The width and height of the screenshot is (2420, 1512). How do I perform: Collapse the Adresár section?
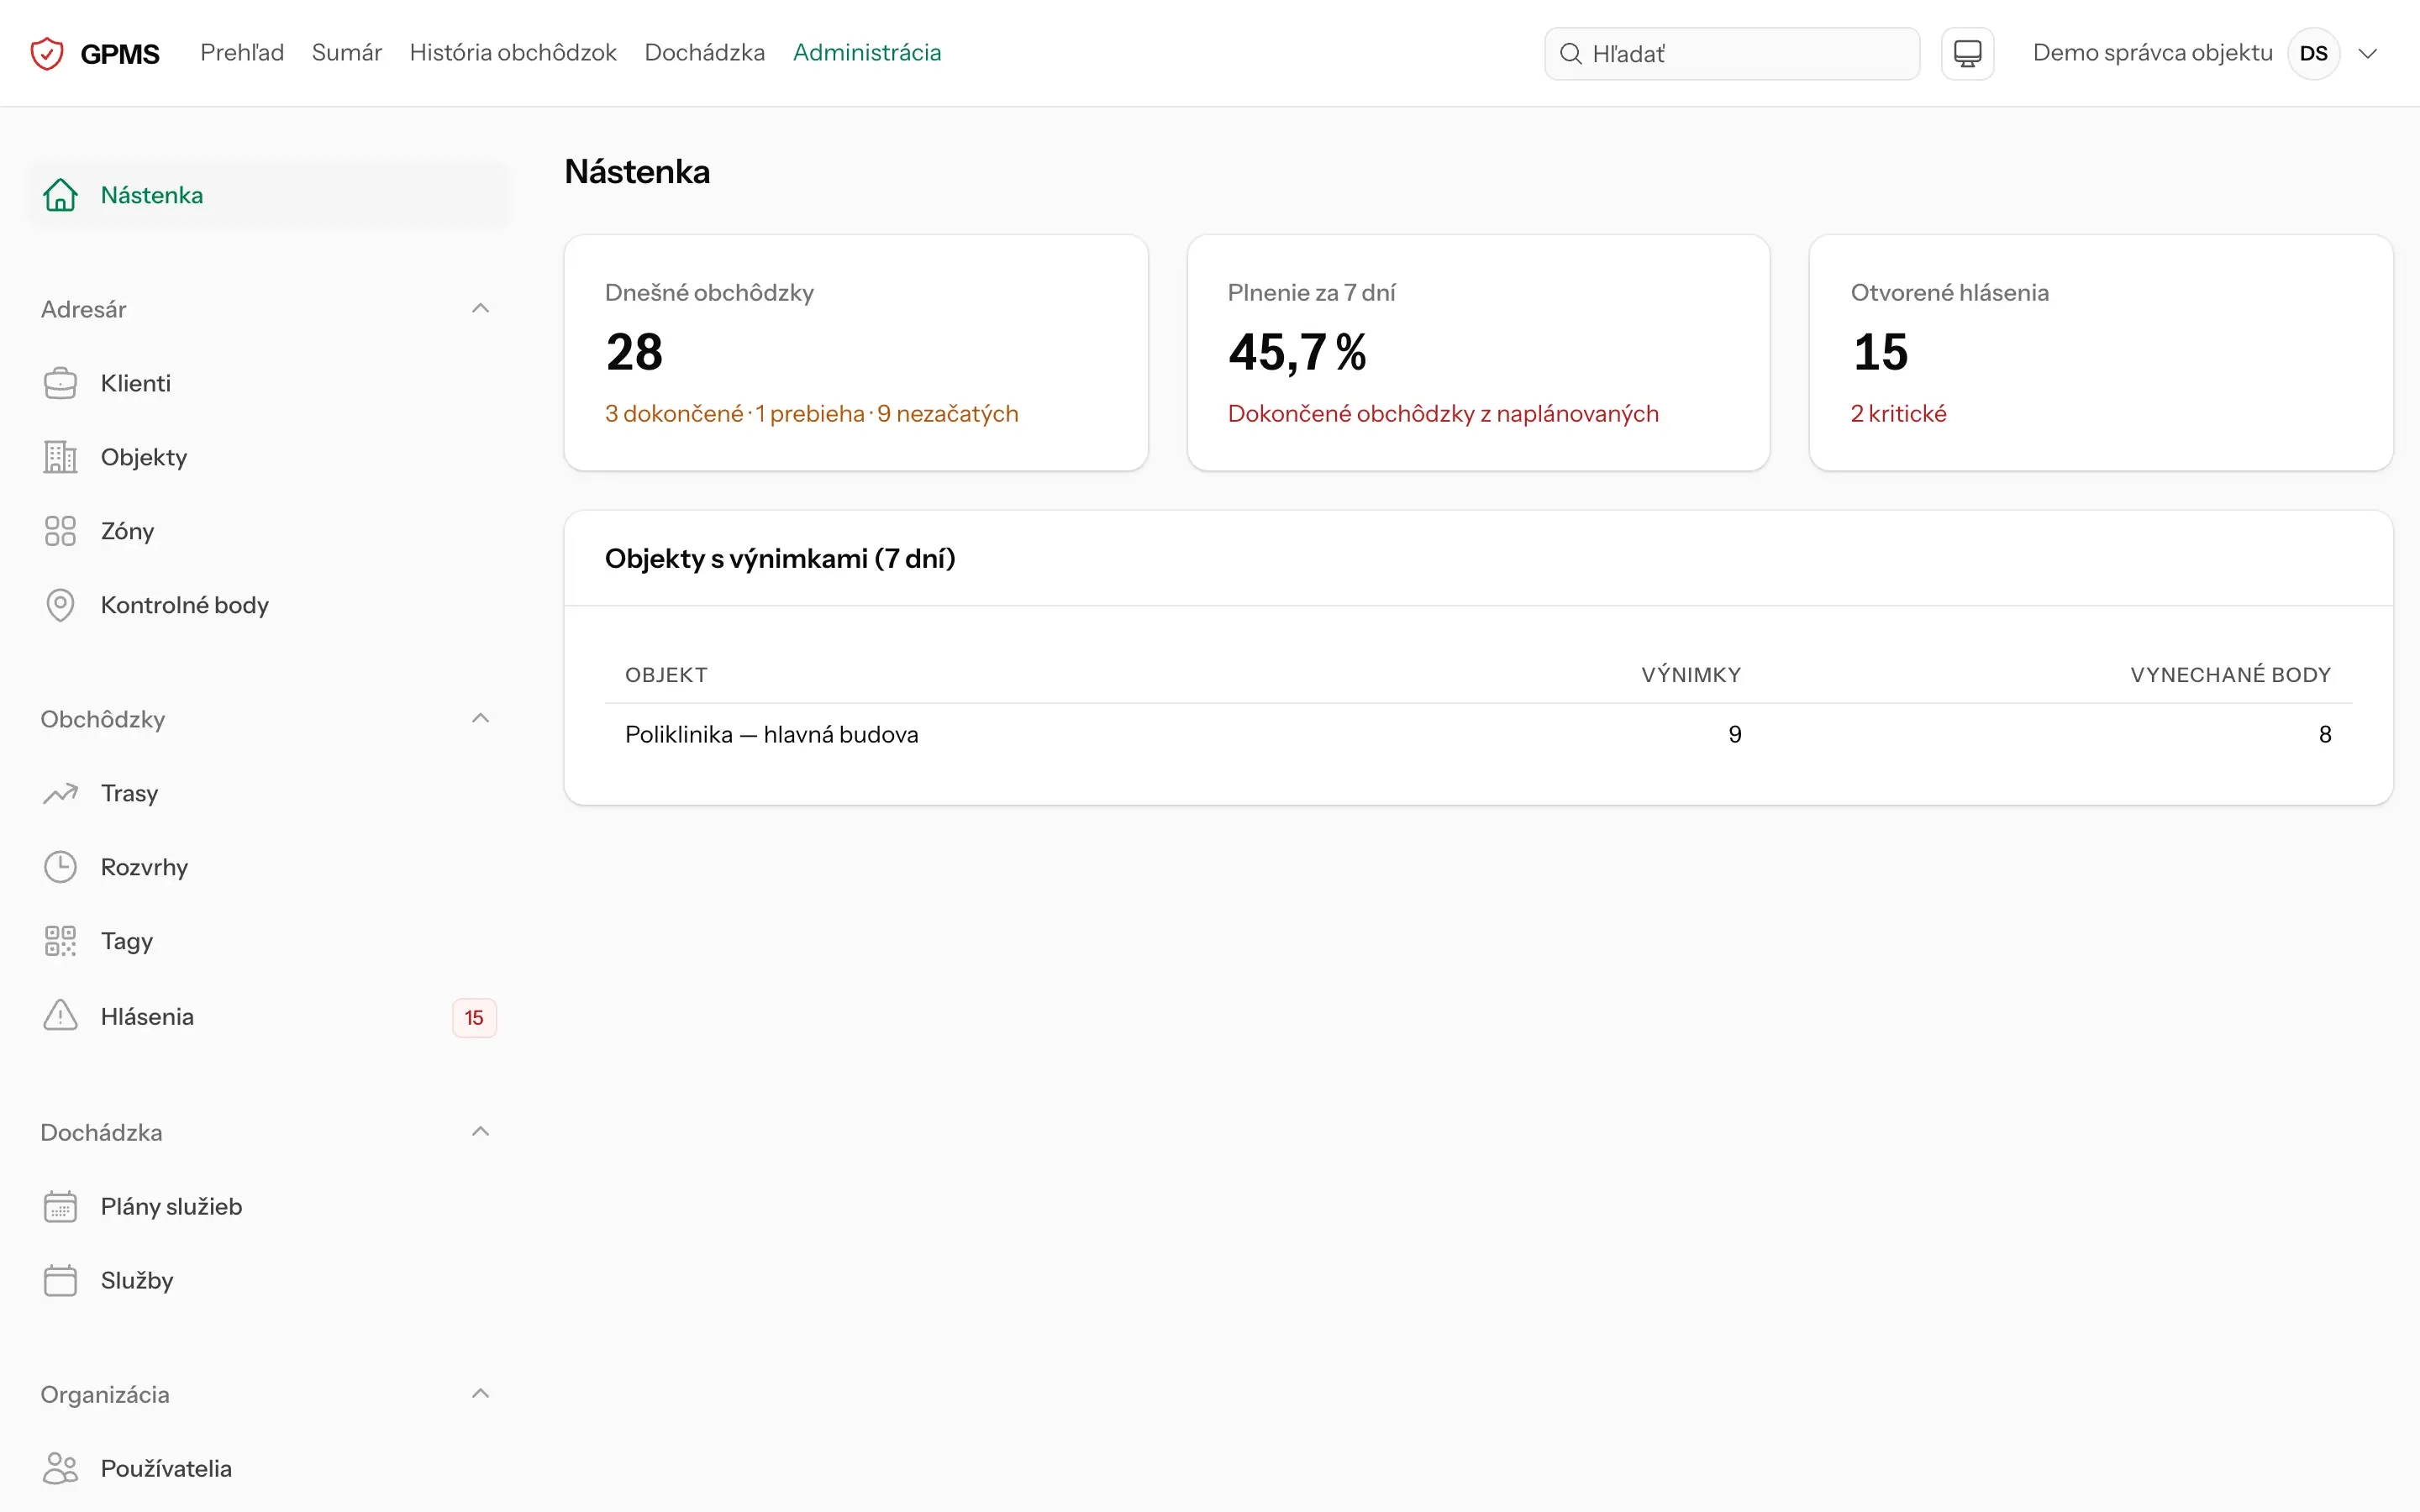pyautogui.click(x=480, y=309)
